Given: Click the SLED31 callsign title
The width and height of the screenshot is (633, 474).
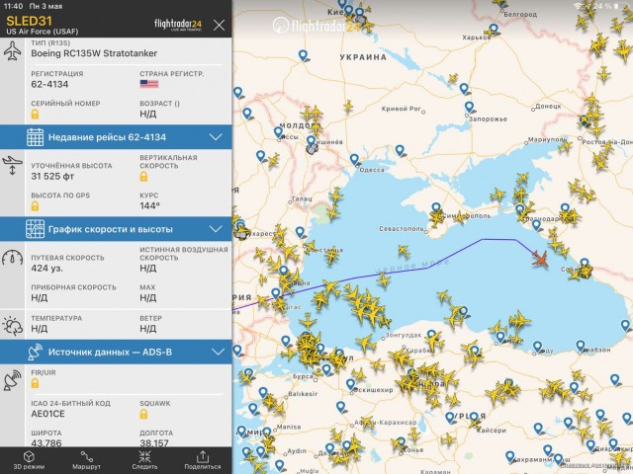Looking at the screenshot, I should pyautogui.click(x=29, y=21).
